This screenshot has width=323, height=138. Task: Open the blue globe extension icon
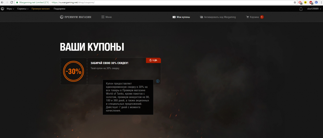pyautogui.click(x=316, y=2)
